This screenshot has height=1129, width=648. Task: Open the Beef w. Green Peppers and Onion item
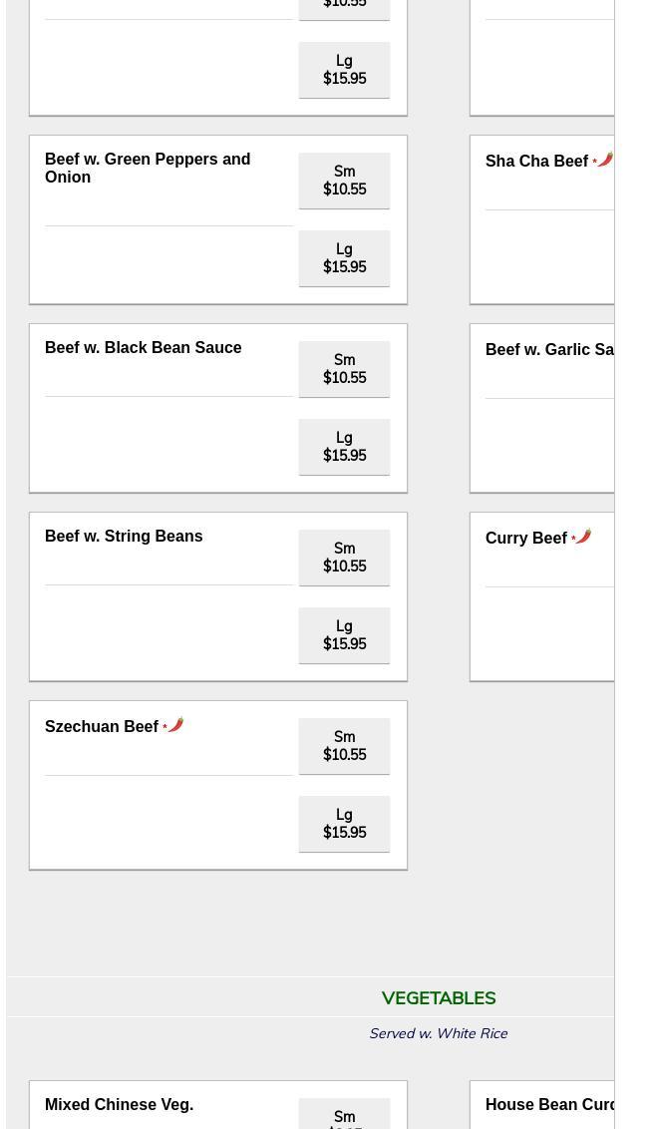tap(148, 168)
